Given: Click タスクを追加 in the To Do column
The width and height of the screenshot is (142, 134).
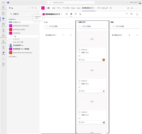Looking at the screenshot, I should click(x=59, y=26).
